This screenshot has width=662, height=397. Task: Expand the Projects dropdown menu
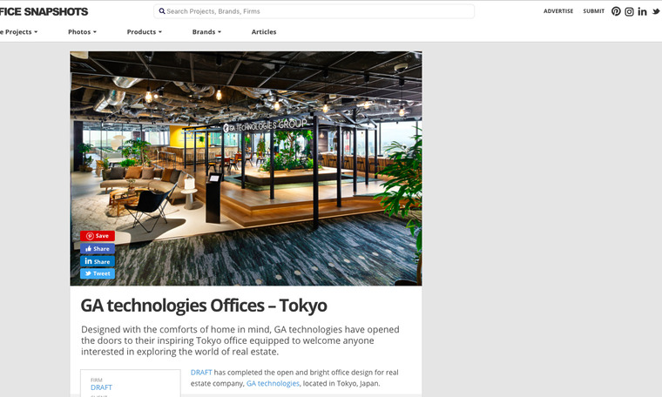pos(17,31)
